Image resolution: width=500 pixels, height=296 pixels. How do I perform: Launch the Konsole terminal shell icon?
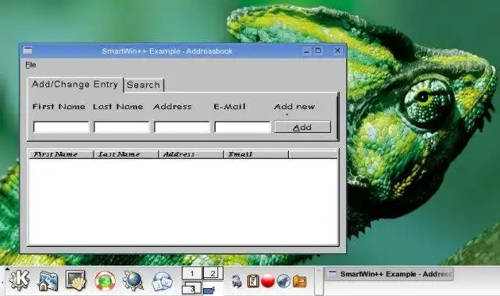click(x=76, y=280)
